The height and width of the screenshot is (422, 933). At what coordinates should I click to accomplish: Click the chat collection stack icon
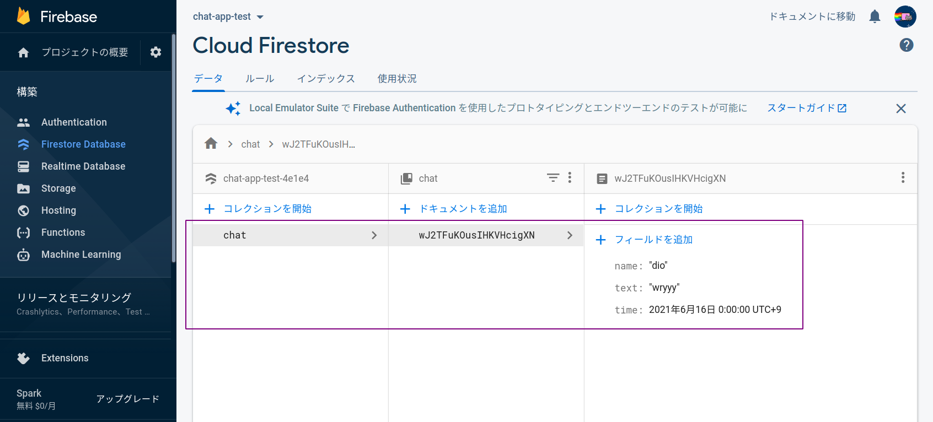(x=406, y=178)
